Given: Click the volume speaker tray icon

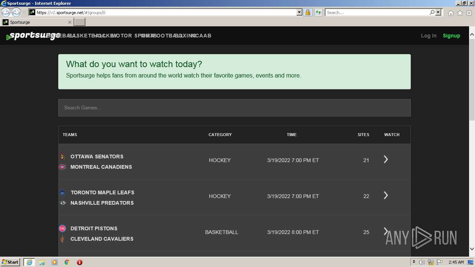Looking at the screenshot, I should 422,262.
